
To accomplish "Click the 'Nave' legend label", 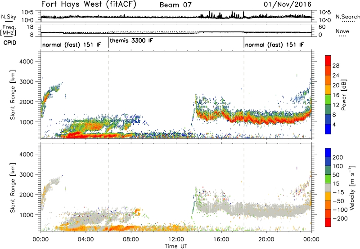I will 342,31.
